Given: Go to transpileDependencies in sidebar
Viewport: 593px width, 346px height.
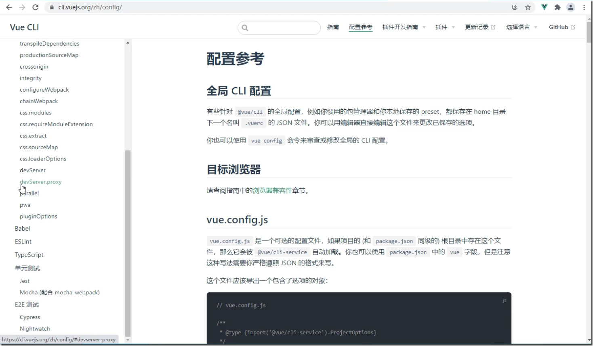Looking at the screenshot, I should click(49, 44).
